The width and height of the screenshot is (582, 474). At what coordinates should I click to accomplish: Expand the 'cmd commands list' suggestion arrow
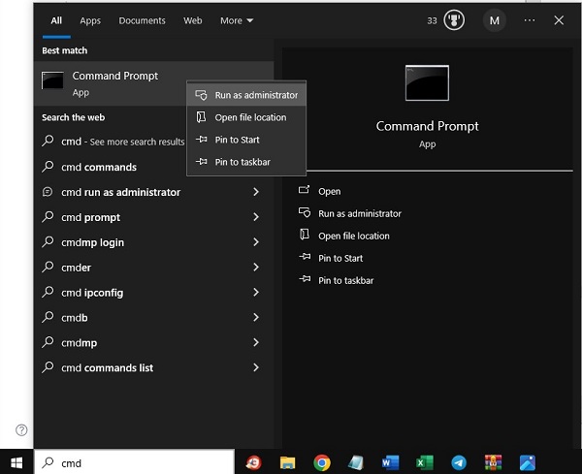[x=256, y=368]
